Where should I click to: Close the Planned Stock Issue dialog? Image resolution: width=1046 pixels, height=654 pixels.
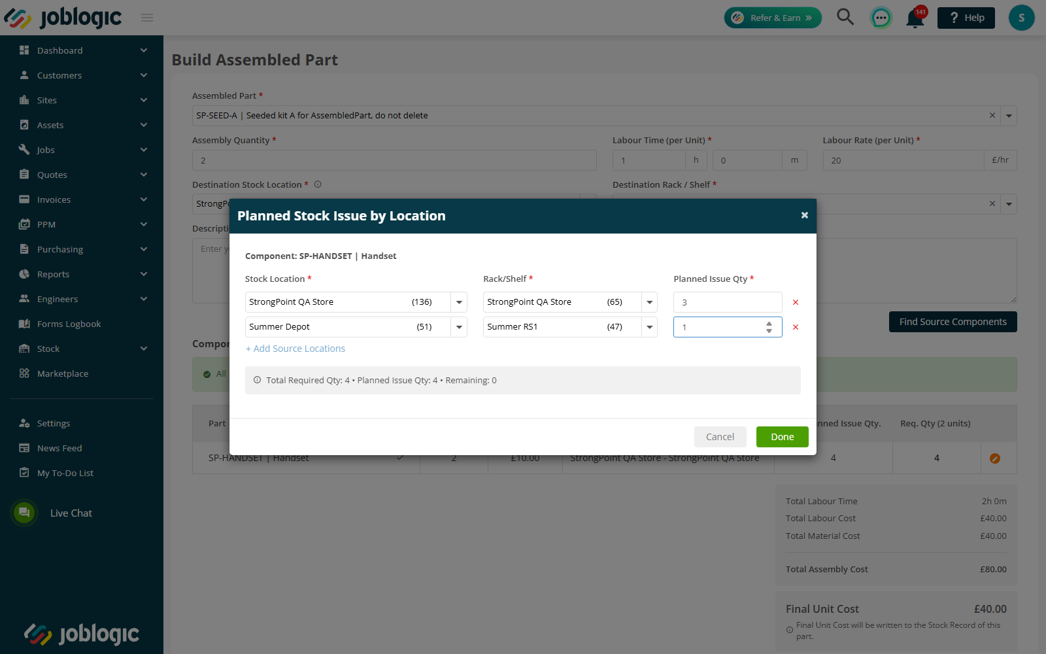[805, 215]
